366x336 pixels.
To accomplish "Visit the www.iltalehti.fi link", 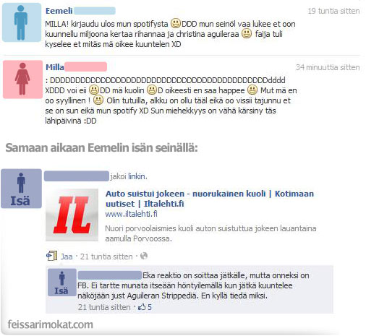I will coord(132,214).
